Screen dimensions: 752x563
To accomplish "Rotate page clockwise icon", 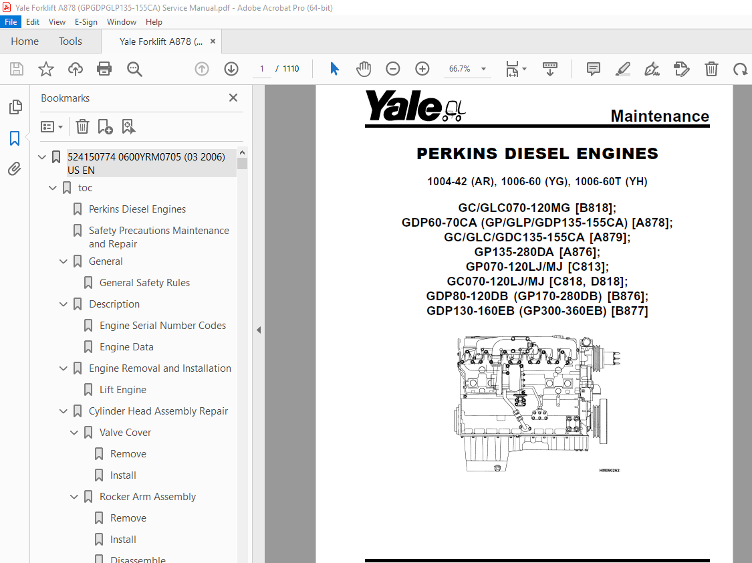I will click(740, 69).
